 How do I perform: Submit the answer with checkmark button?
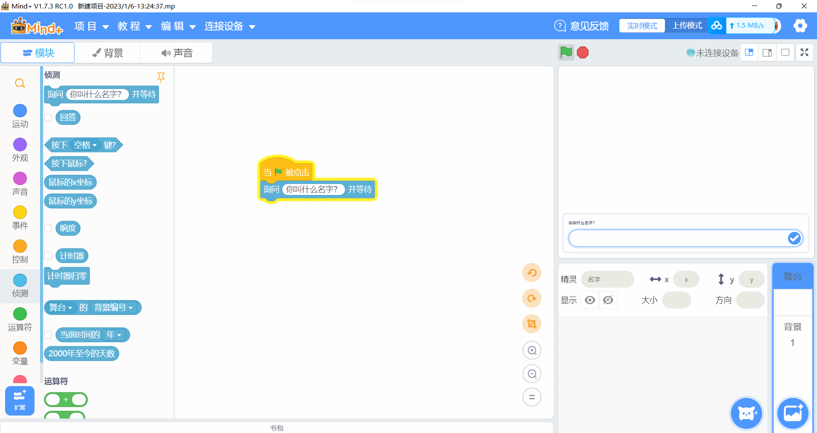[794, 238]
